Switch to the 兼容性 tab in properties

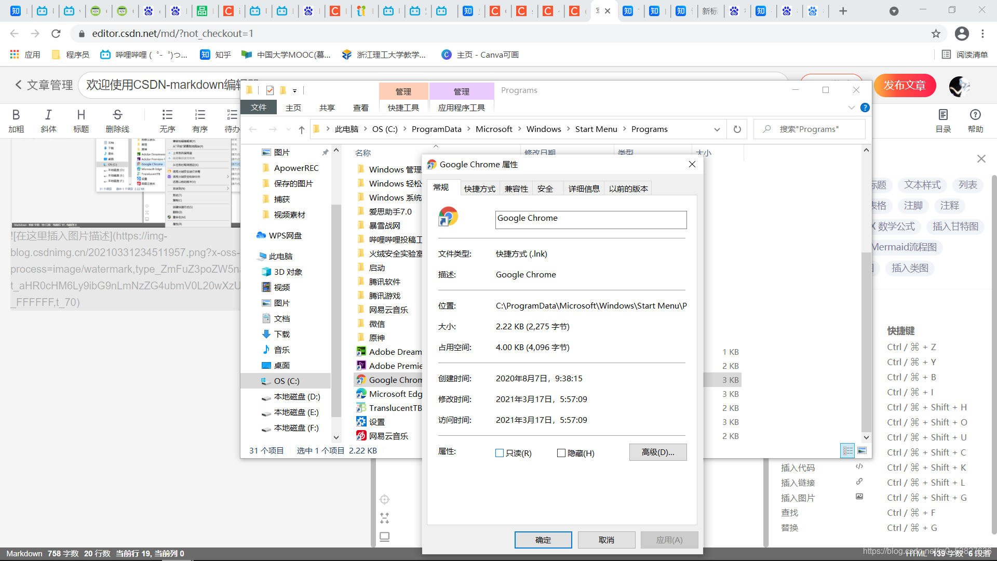pyautogui.click(x=516, y=189)
